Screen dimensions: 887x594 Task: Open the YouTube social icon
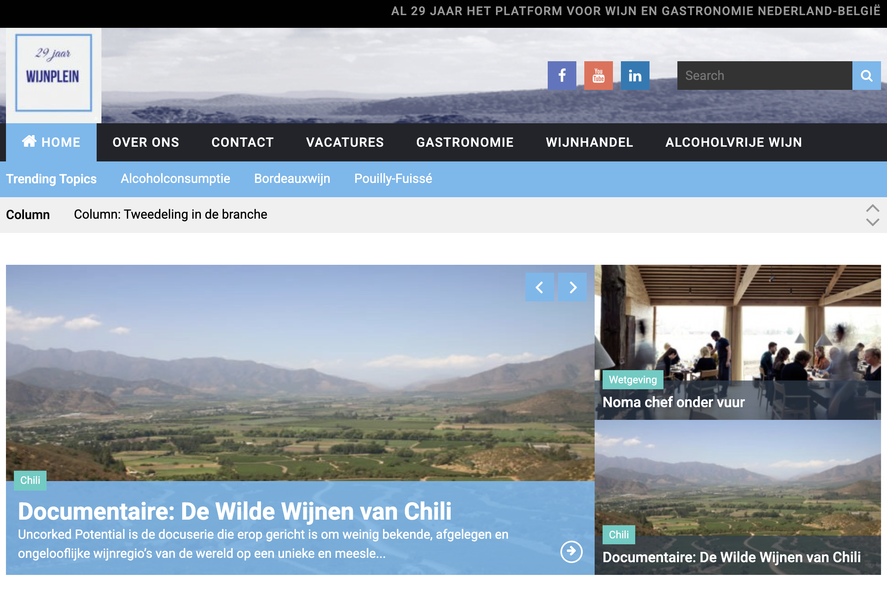pyautogui.click(x=598, y=76)
